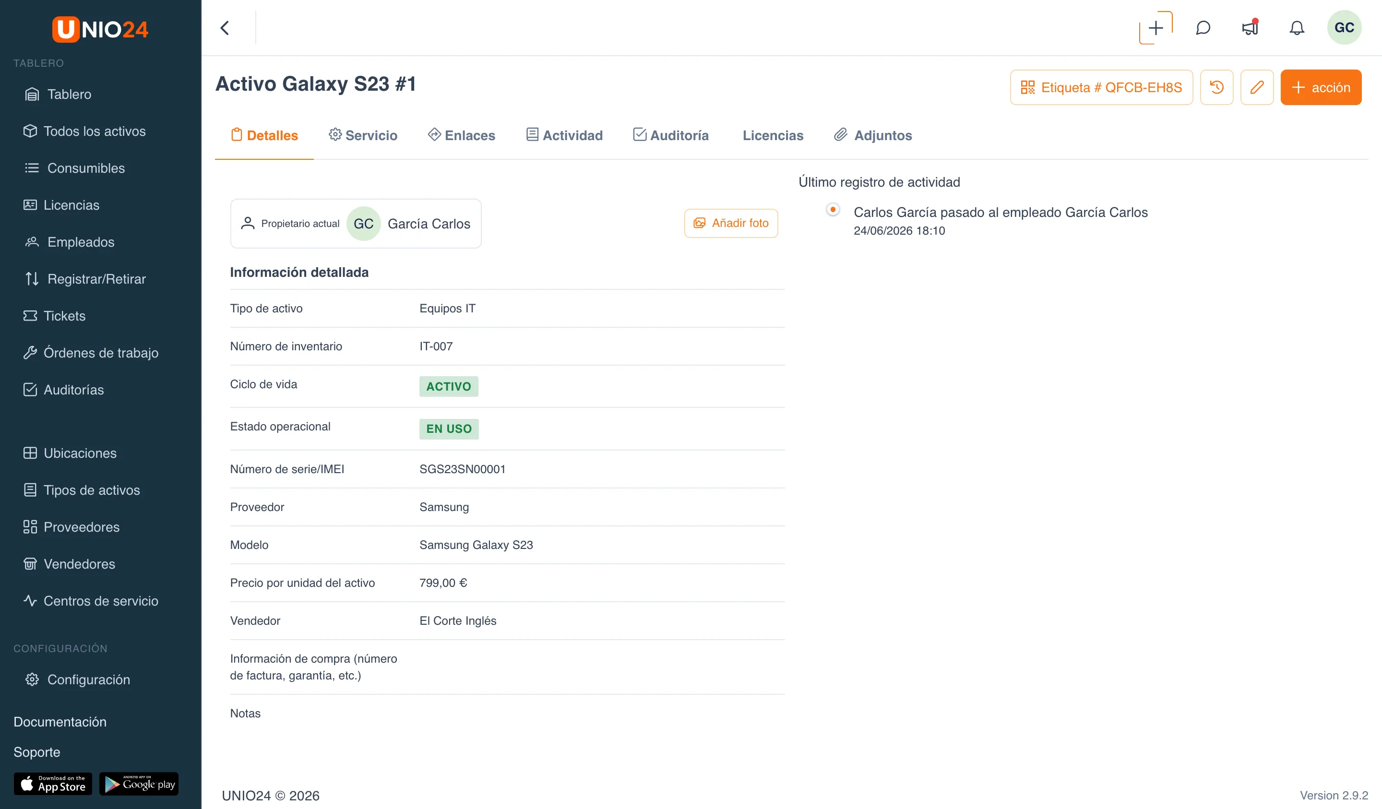The width and height of the screenshot is (1382, 809).
Task: Click the activity timestamp 24/06/2026 18:10
Action: click(899, 230)
